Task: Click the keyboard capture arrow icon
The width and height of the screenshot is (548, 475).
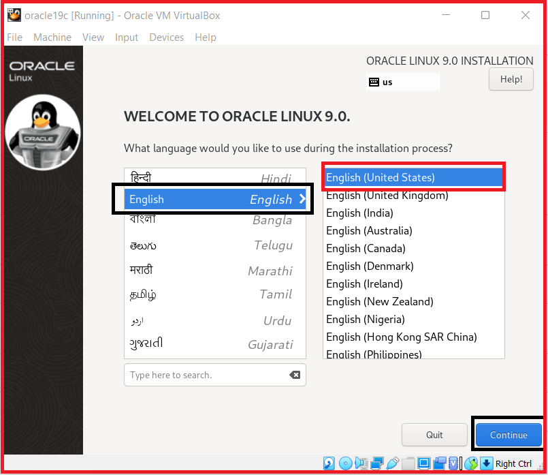Action: (x=487, y=463)
